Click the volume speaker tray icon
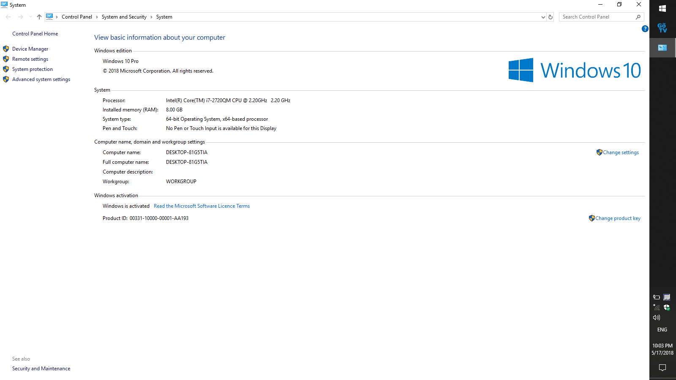 (657, 318)
